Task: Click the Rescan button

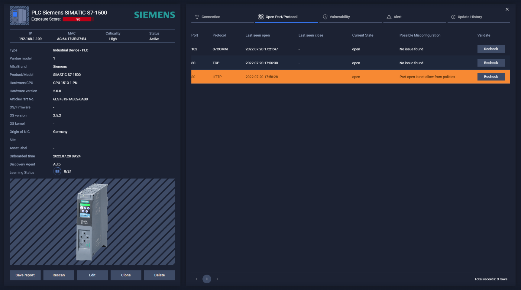Action: (x=59, y=275)
